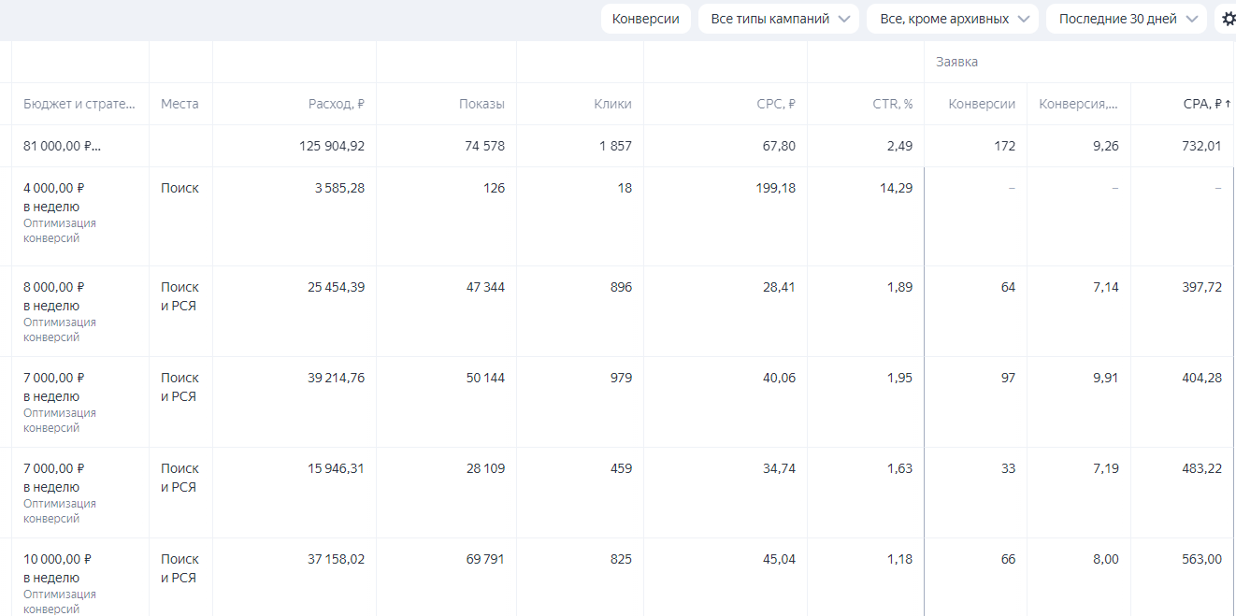This screenshot has height=616, width=1236.
Task: Click the 732,01 total CPA value
Action: click(1201, 146)
